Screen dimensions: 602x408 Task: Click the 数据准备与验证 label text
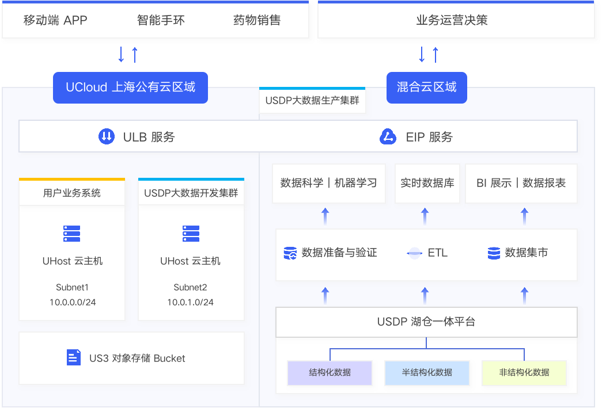[339, 253]
